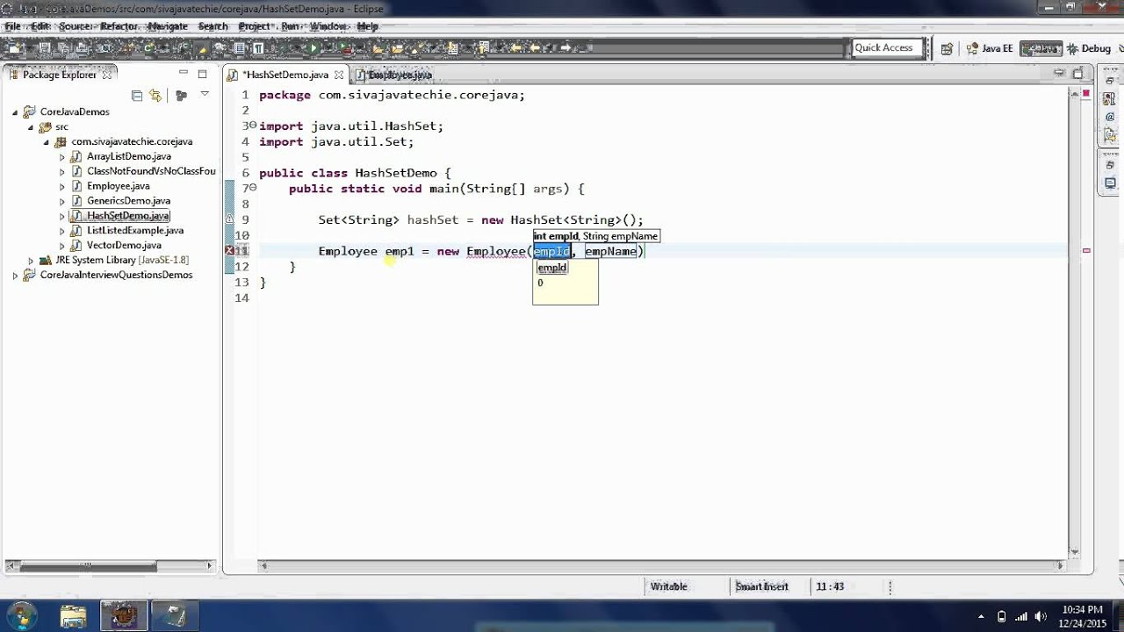Viewport: 1124px width, 632px height.
Task: Open the Edit menu
Action: click(40, 26)
